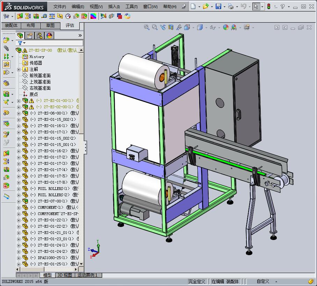
Task: Open View Orientation dropdown arrow
Action: 193,28
